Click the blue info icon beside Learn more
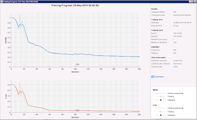 click(152, 77)
